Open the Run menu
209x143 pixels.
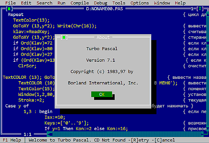(61, 3)
